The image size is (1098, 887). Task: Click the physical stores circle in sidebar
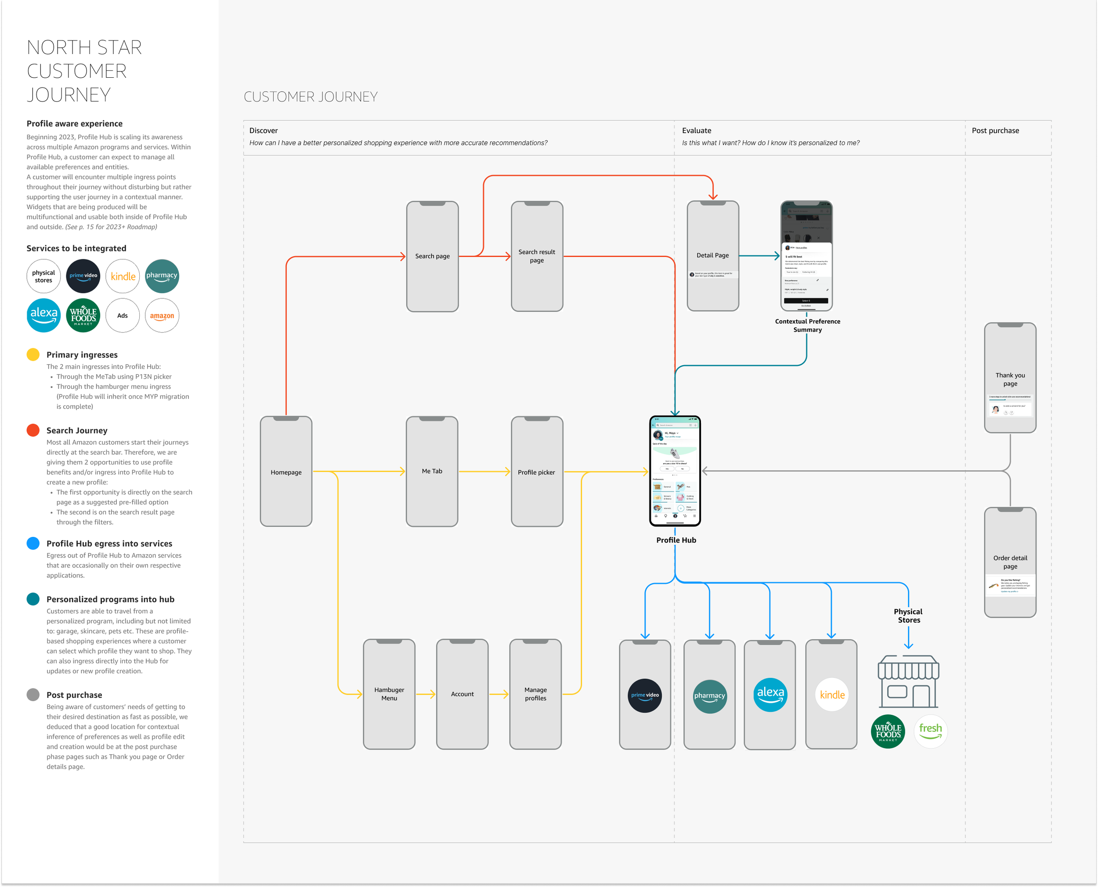(x=43, y=276)
